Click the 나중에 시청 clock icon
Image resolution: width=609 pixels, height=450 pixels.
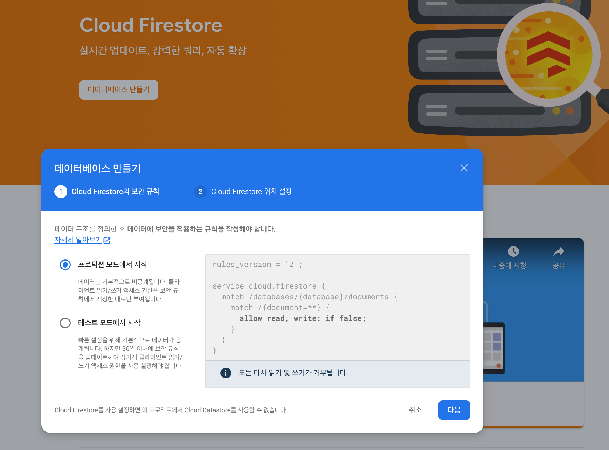point(513,251)
